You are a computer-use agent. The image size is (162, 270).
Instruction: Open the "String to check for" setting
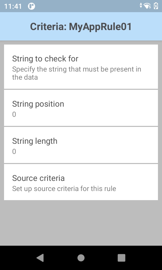click(81, 66)
